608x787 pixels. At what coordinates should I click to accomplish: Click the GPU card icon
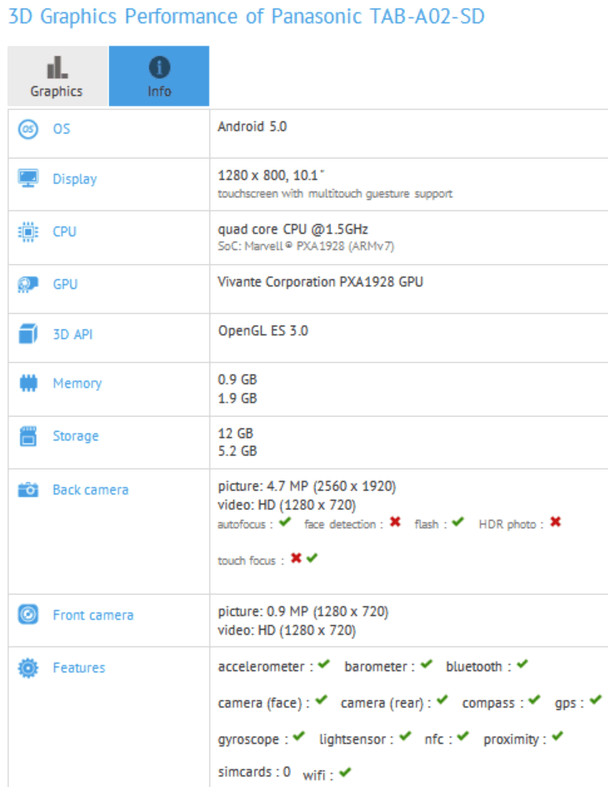click(x=28, y=285)
